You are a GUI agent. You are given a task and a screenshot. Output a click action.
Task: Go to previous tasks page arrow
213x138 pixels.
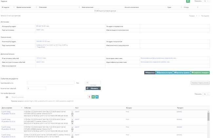coord(197,16)
